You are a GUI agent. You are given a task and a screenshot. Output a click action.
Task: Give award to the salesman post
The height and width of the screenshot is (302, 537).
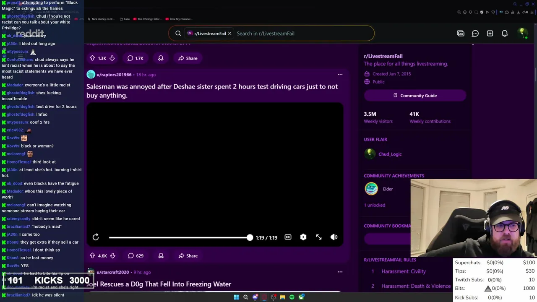(x=161, y=255)
